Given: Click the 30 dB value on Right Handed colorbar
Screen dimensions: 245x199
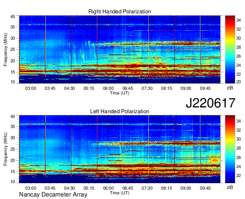Looking at the screenshot, I should tap(239, 38).
